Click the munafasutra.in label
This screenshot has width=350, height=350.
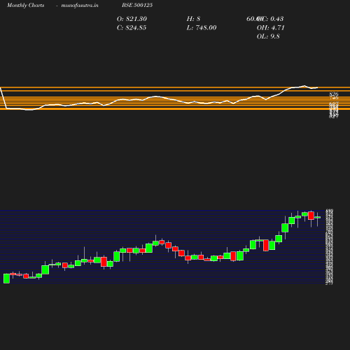[80, 6]
